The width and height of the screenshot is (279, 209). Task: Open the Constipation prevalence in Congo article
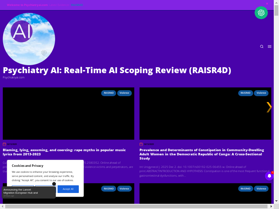click(202, 154)
